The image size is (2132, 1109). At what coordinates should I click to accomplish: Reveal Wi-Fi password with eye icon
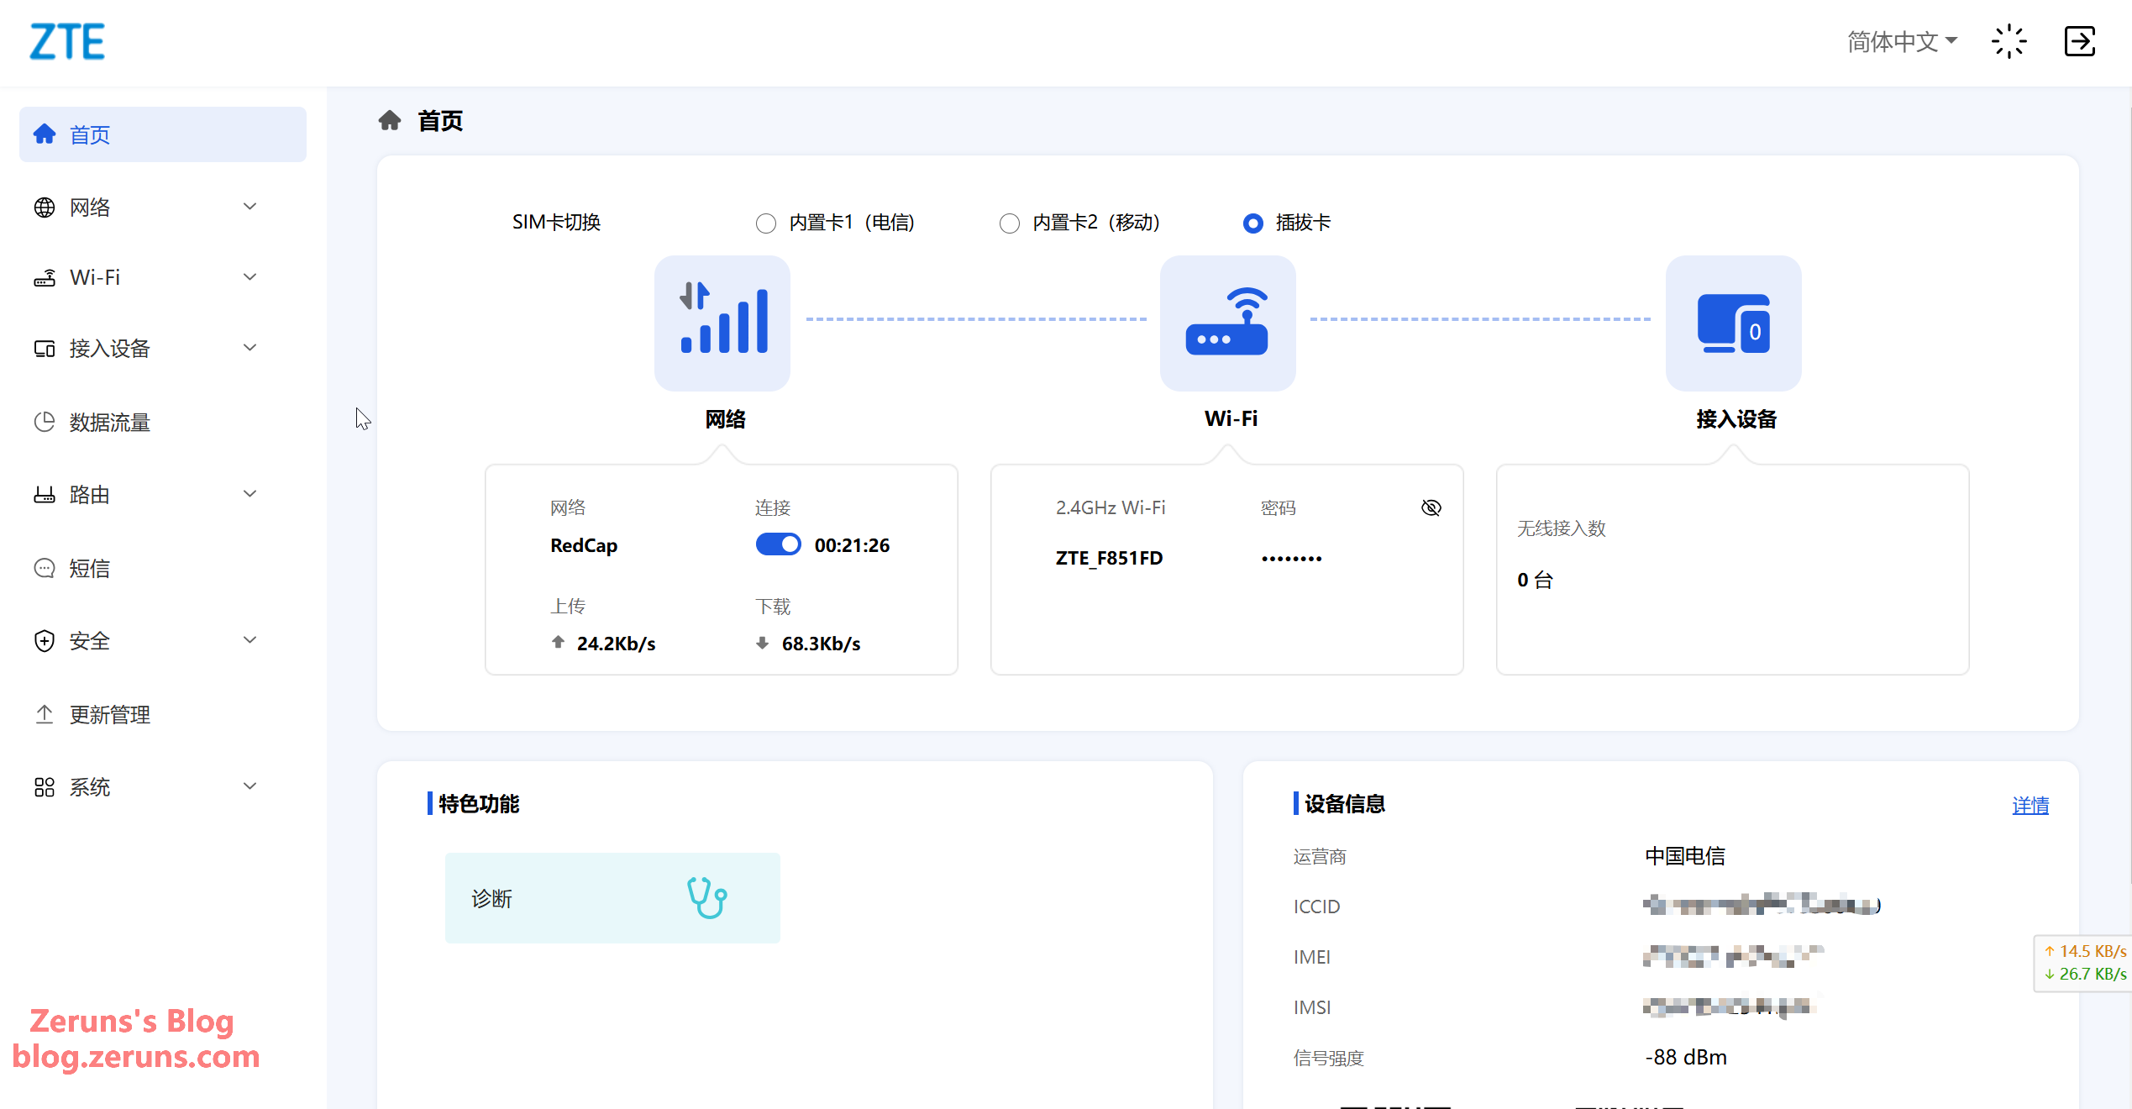click(x=1431, y=507)
